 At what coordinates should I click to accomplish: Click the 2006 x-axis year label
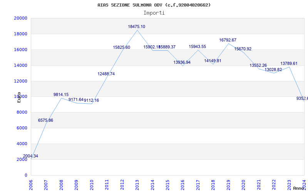(x=31, y=185)
